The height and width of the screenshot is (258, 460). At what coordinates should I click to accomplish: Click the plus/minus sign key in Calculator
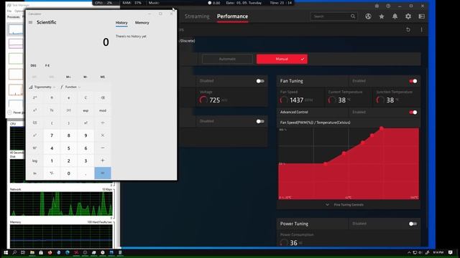(52, 173)
